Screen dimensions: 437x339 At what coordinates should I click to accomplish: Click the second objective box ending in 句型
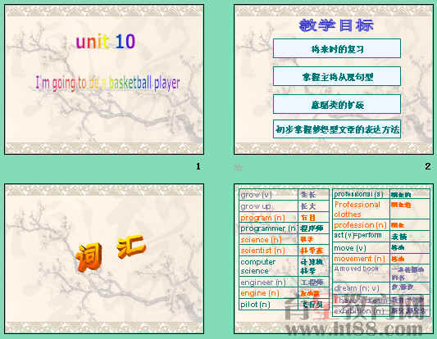pos(337,76)
